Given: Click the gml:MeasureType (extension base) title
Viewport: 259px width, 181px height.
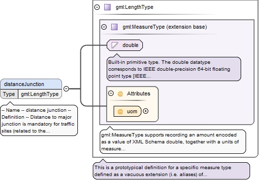Looking at the screenshot, I should [165, 27].
